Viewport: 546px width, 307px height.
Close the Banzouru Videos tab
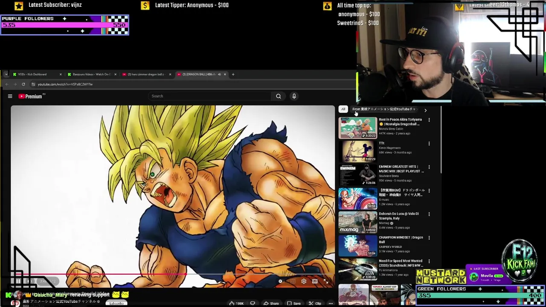tap(115, 75)
